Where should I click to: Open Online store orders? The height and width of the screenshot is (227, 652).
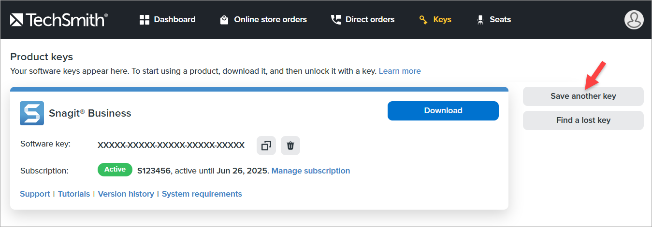tap(263, 20)
